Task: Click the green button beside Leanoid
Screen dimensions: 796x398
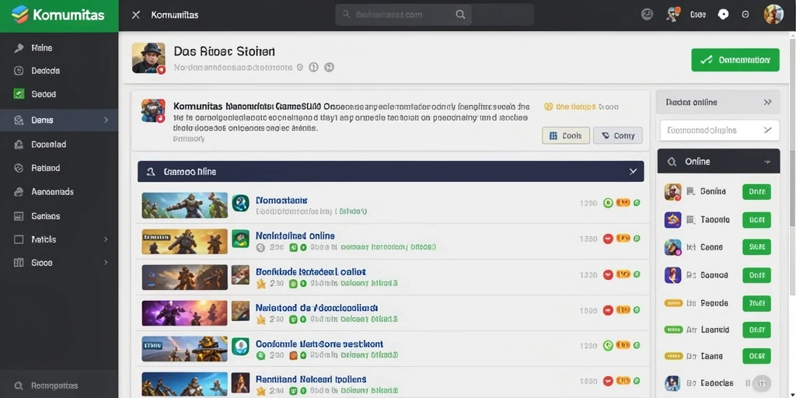Action: pyautogui.click(x=756, y=330)
